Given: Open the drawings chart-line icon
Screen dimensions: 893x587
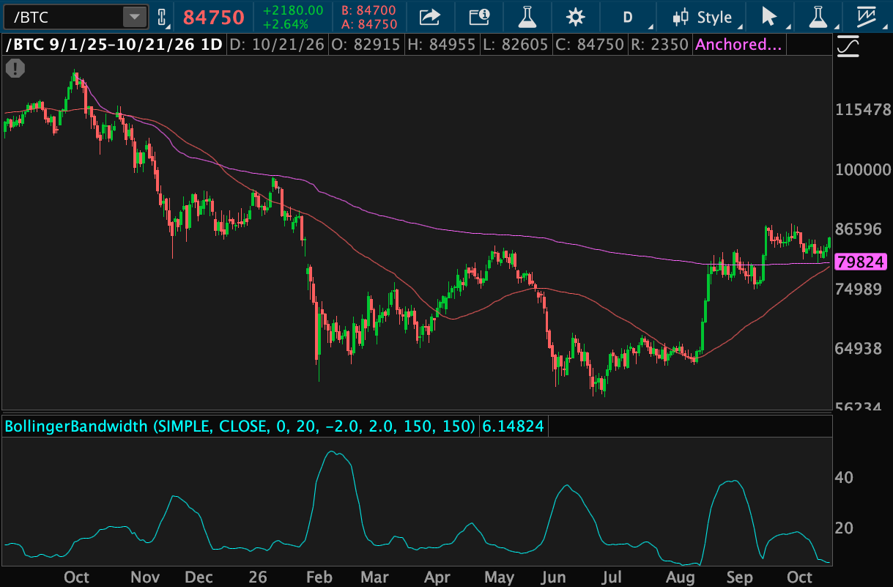Looking at the screenshot, I should click(866, 17).
